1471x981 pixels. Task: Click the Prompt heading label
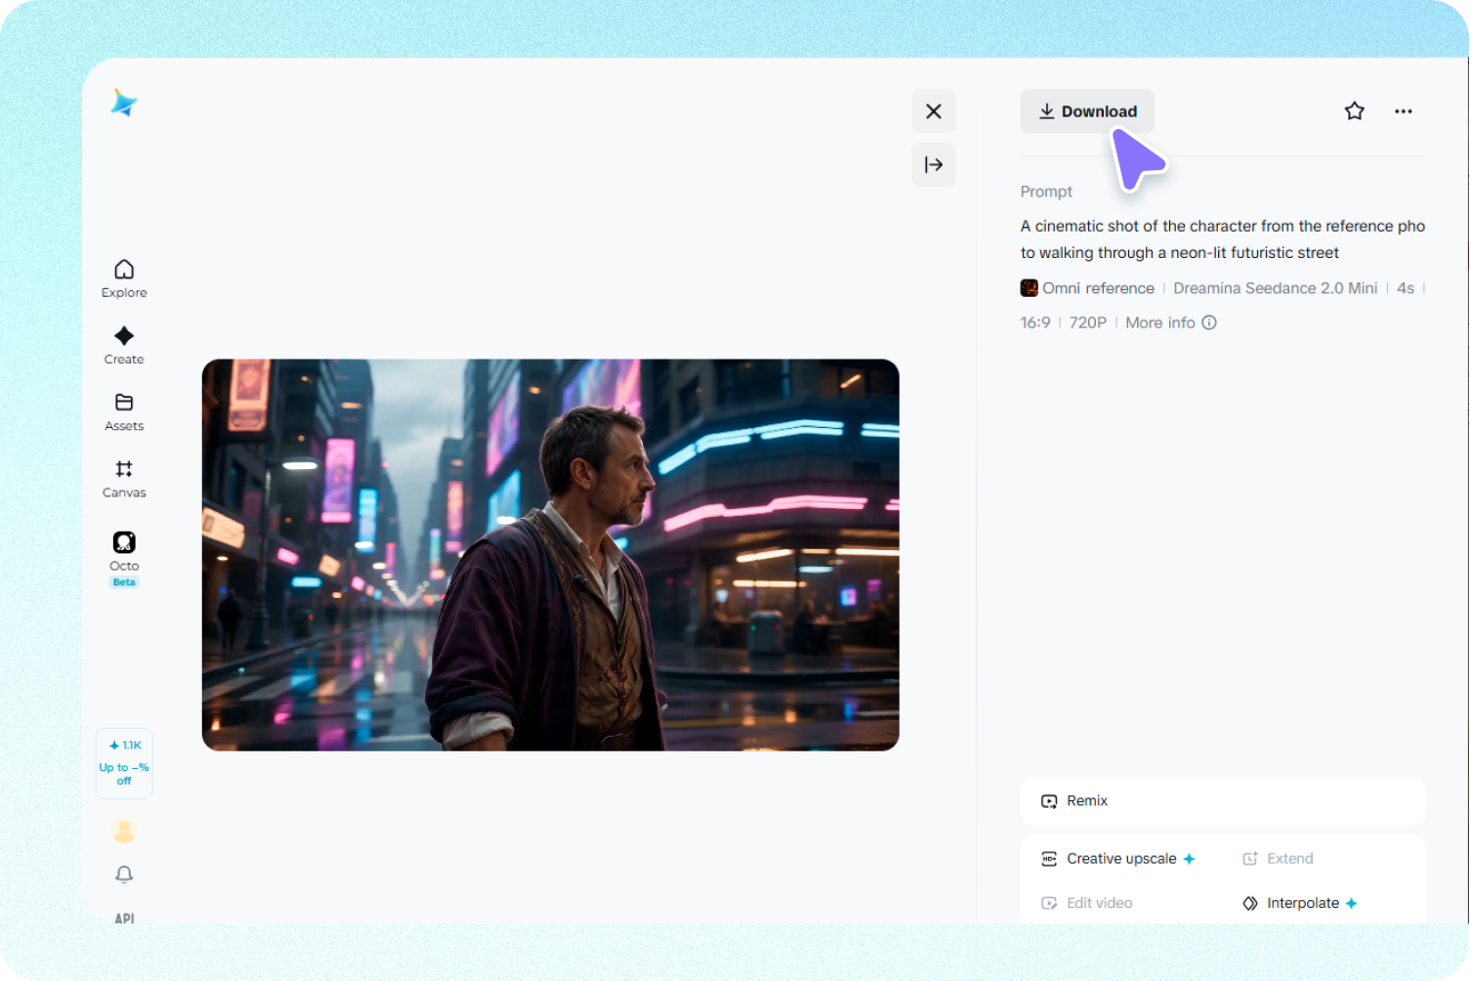1046,192
